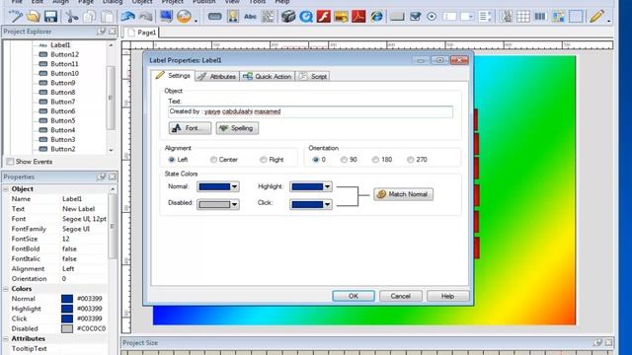The image size is (632, 355).
Task: Select Right alignment radio button
Action: point(264,160)
